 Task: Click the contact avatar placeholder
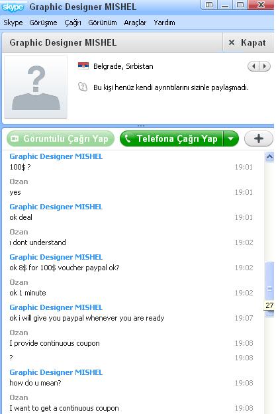pos(36,87)
